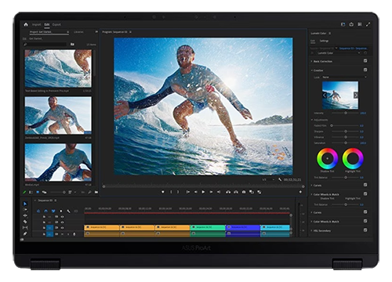
Task: Click the Lift button in Program monitor
Action: 228,192
